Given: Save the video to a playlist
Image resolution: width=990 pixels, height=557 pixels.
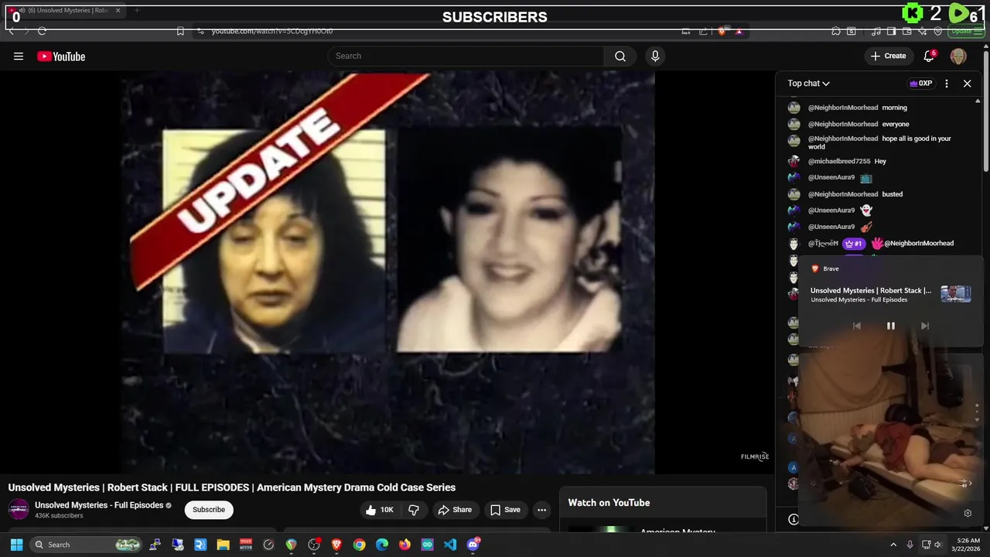Looking at the screenshot, I should click(x=505, y=510).
